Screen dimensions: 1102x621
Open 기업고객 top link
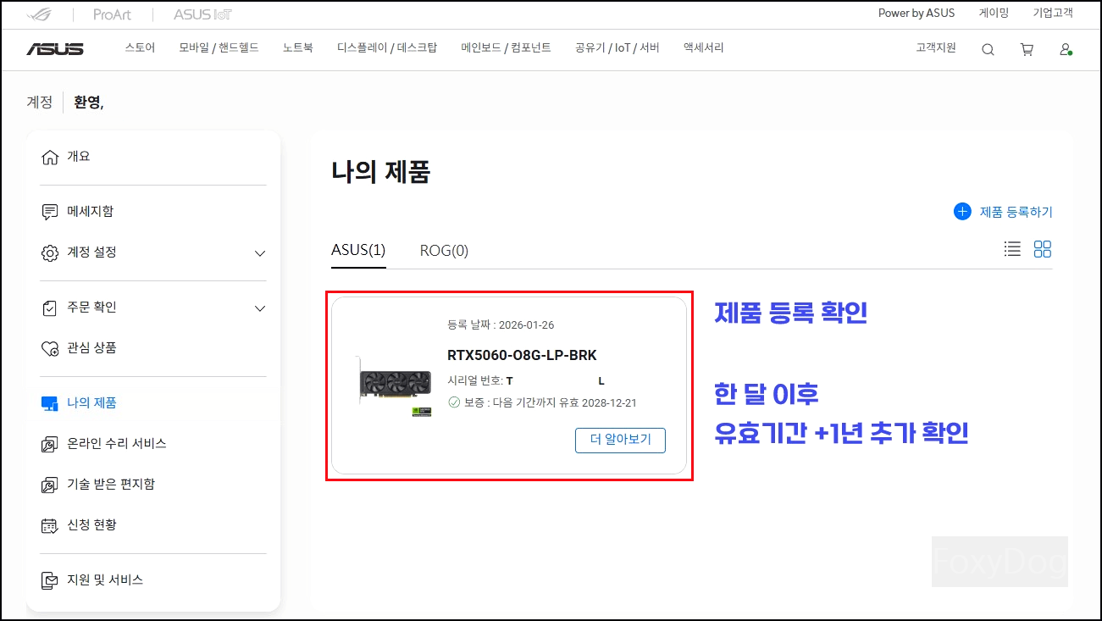coord(1053,13)
